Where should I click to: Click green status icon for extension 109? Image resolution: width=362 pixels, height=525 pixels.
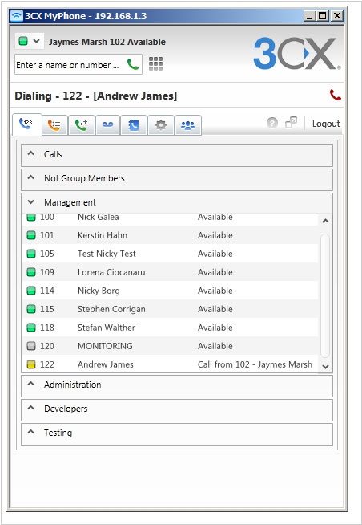[x=31, y=272]
